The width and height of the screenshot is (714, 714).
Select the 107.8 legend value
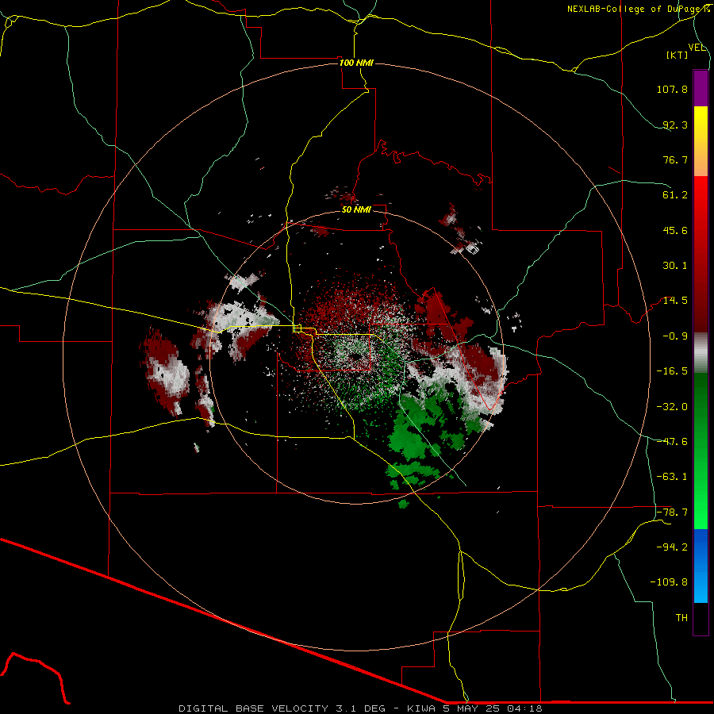[672, 89]
